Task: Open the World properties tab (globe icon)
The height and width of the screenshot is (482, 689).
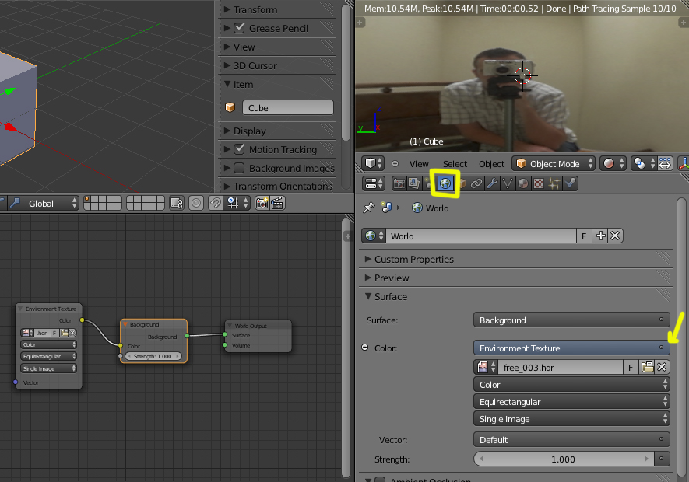Action: (445, 183)
